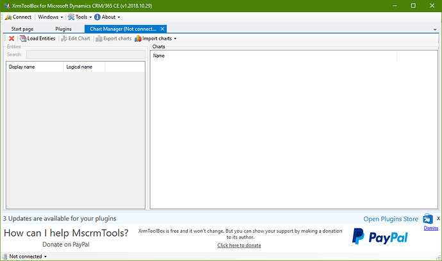Click the connection status server icon
The image size is (442, 261).
point(4,257)
